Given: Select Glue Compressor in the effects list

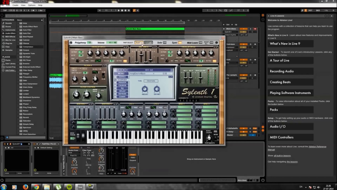Looking at the screenshot, I should click(30, 84).
